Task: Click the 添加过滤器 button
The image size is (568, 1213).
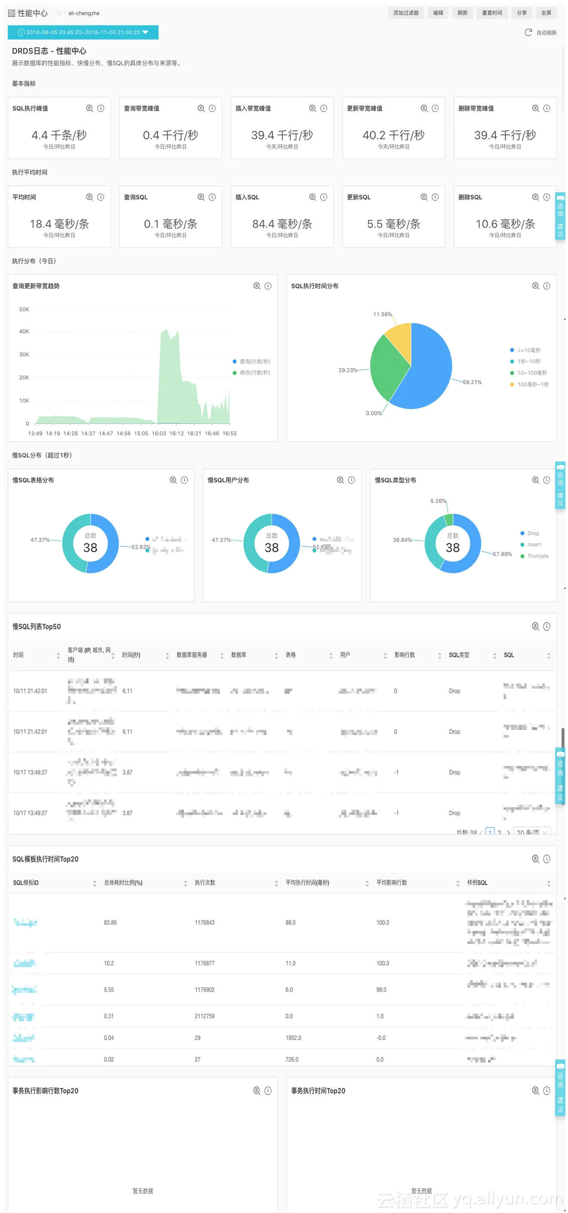Action: [x=406, y=13]
